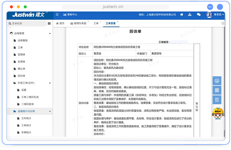Image resolution: width=231 pixels, height=150 pixels.
Task: Switch to the 管理仪表盘 tab
Action: (x=80, y=23)
